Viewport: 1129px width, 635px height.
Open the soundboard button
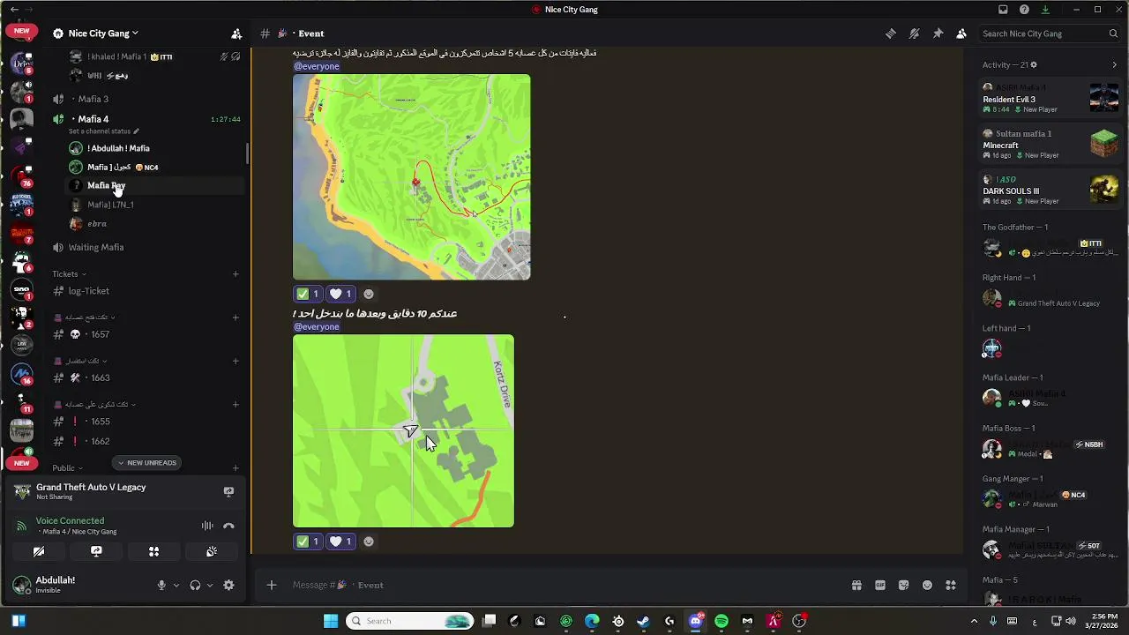click(x=212, y=551)
